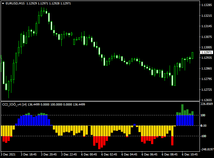The width and height of the screenshot is (214, 158).
Task: Click the -100 level label on indicator scale
Action: tap(203, 136)
